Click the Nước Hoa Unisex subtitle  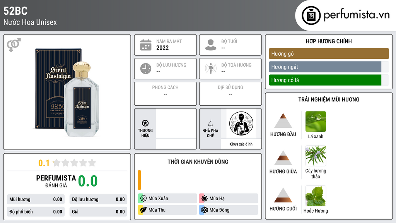tap(30, 22)
